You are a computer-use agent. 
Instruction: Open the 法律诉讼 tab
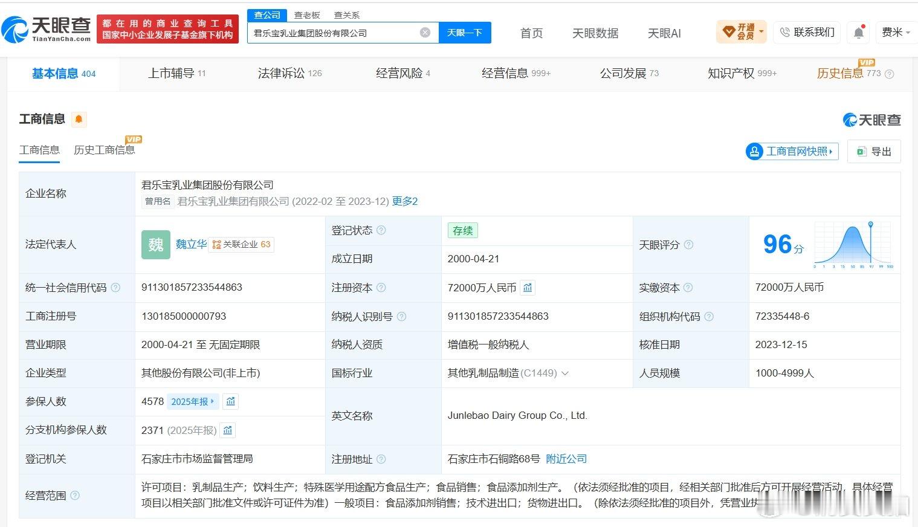pyautogui.click(x=290, y=73)
